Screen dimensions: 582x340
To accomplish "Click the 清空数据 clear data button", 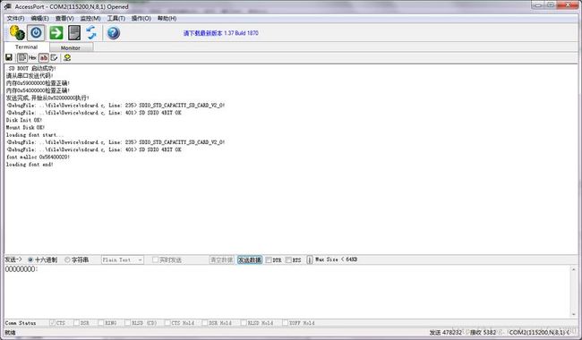I will 221,259.
